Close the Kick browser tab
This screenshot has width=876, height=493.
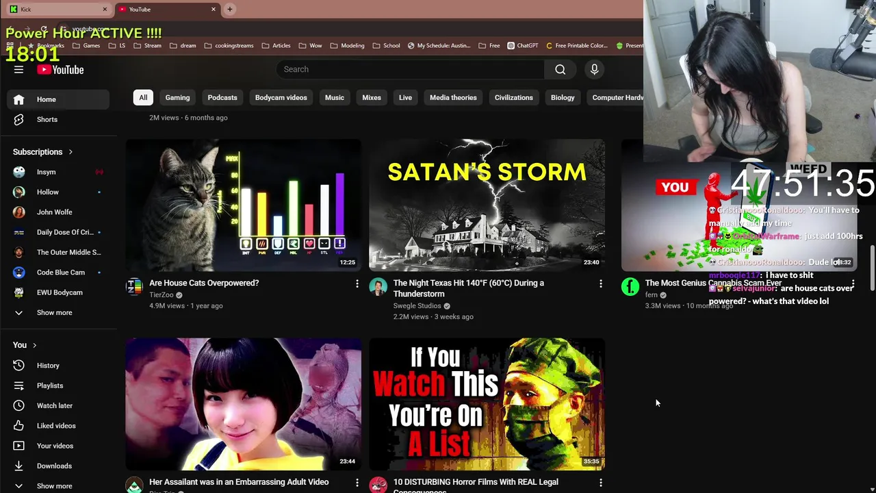point(105,9)
